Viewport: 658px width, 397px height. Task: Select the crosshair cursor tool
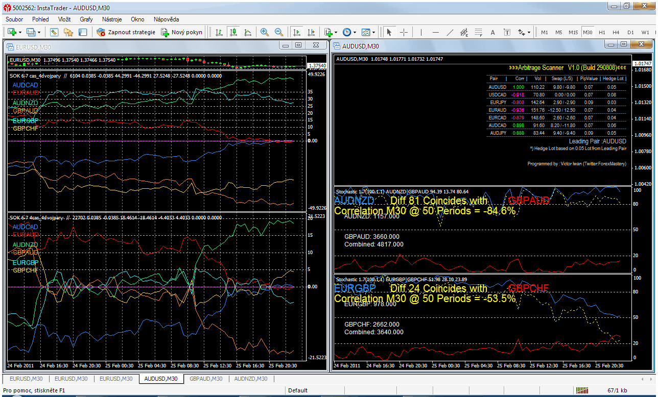pyautogui.click(x=404, y=32)
